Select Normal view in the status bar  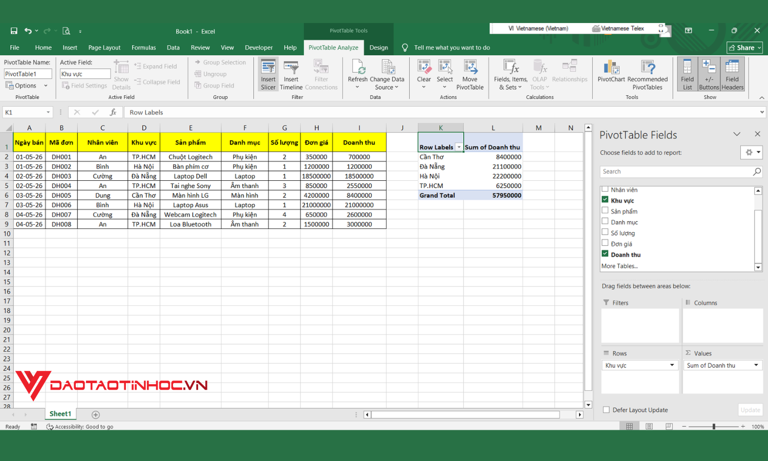(629, 426)
